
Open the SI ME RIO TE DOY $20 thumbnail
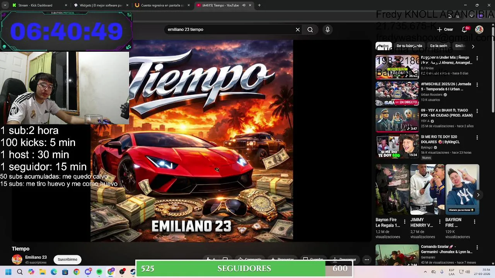pyautogui.click(x=397, y=146)
